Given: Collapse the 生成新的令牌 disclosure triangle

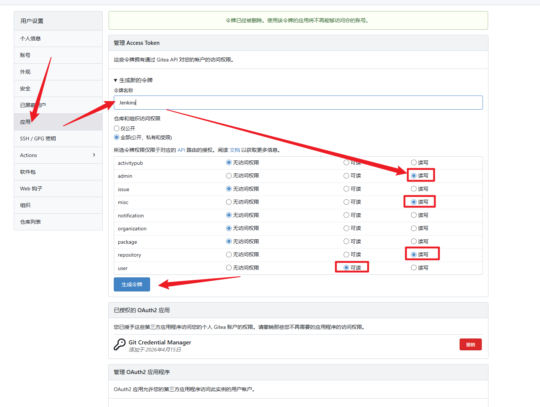Looking at the screenshot, I should pyautogui.click(x=116, y=80).
